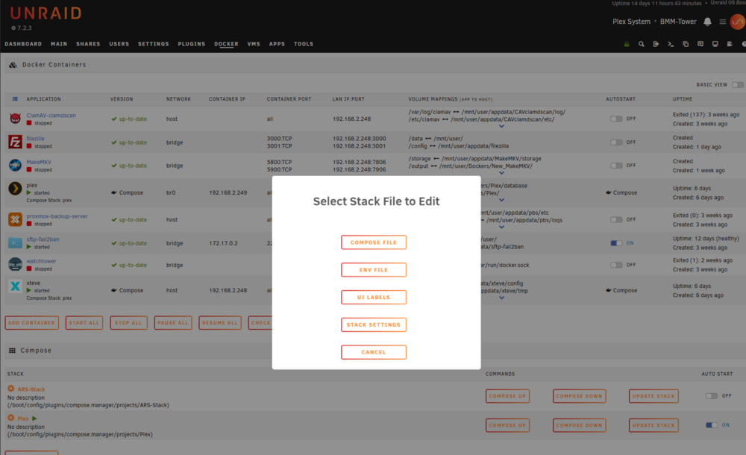This screenshot has height=455, width=746.
Task: Click the Add Container button
Action: [x=31, y=323]
